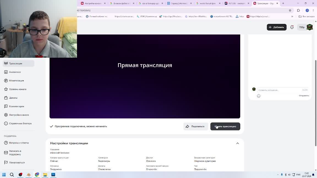
Task: Click the Сейчас start time value
Action: pos(54,161)
